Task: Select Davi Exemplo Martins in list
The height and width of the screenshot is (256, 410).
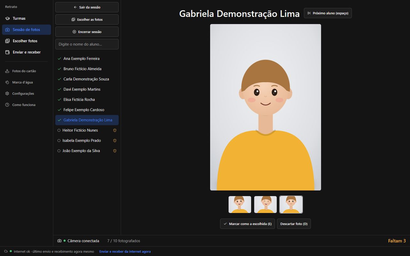Action: click(87, 89)
